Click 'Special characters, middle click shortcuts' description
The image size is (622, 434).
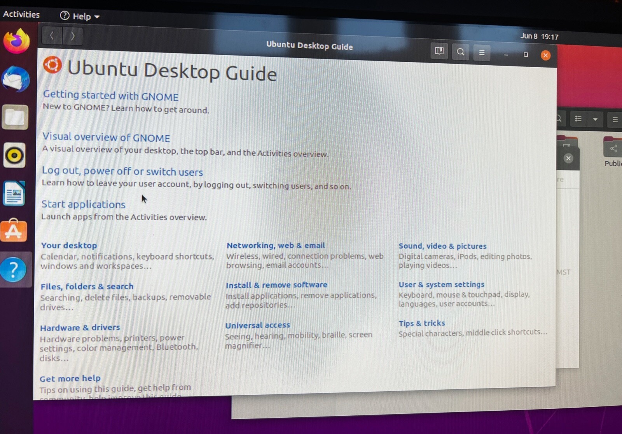(473, 333)
